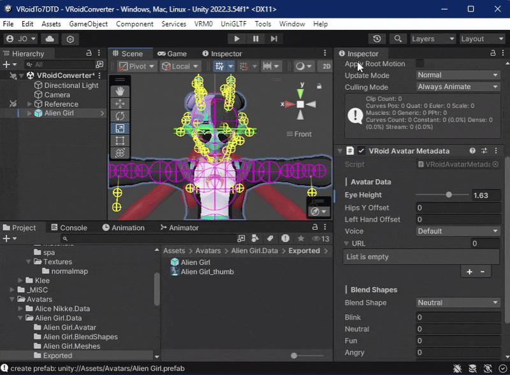This screenshot has width=510, height=375.
Task: Click the Play button
Action: tap(237, 39)
